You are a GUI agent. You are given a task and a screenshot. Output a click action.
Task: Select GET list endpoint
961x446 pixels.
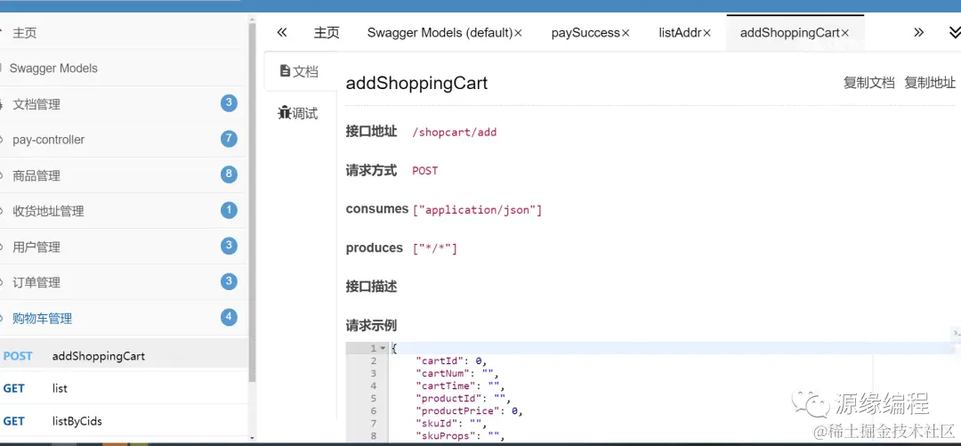124,388
